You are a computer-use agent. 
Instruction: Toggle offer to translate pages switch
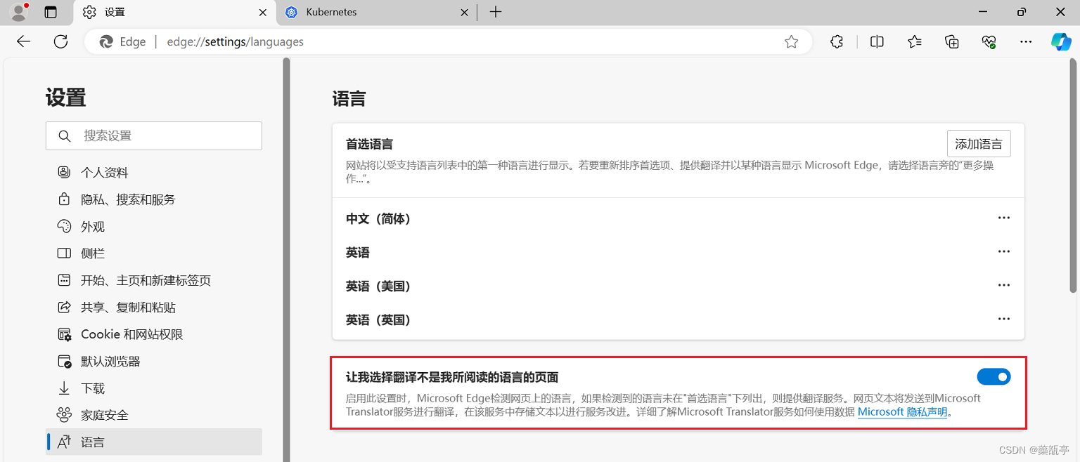tap(994, 377)
